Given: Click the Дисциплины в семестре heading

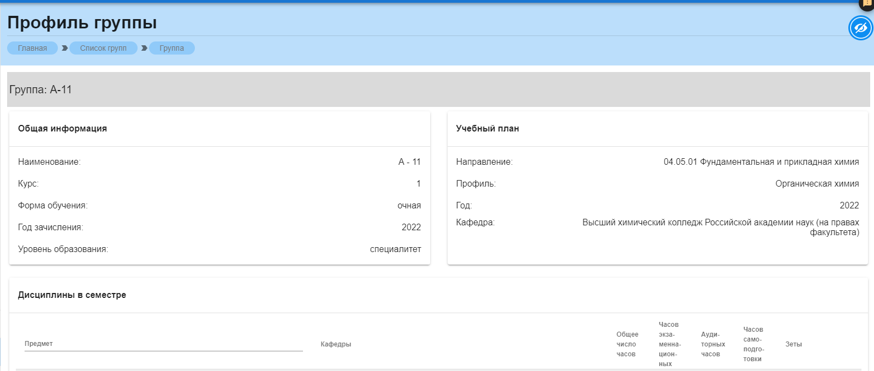Looking at the screenshot, I should click(x=72, y=295).
